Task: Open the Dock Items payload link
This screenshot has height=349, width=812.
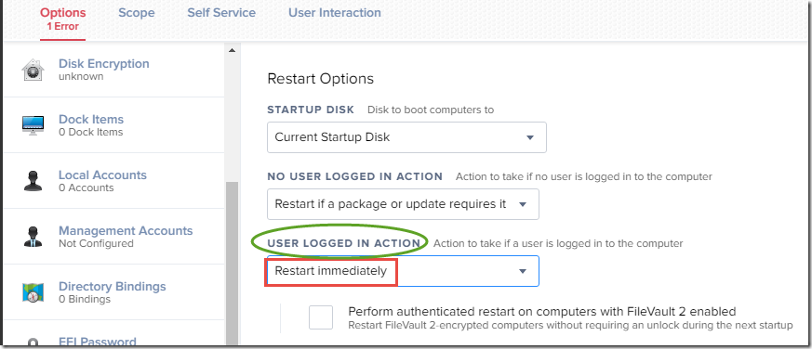Action: [x=91, y=120]
